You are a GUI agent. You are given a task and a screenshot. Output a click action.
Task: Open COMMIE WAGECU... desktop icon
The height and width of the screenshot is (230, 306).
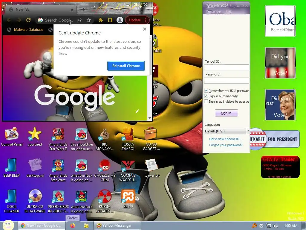click(128, 170)
